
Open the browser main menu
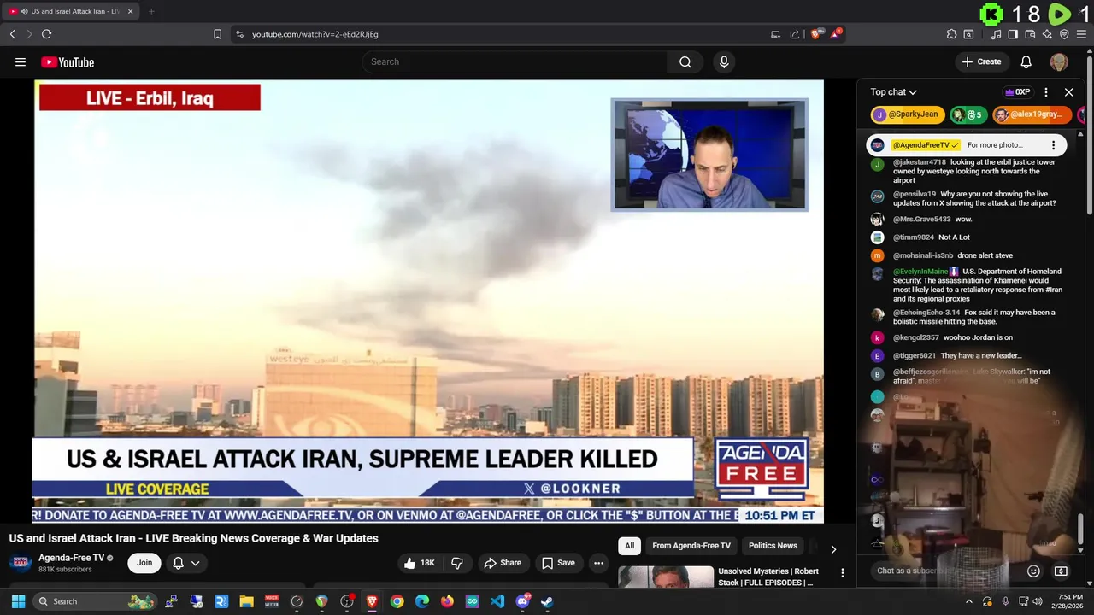pos(1081,34)
